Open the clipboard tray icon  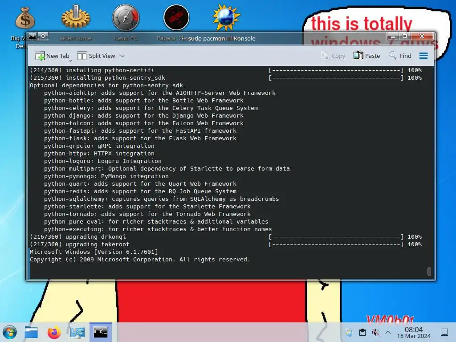[x=362, y=332]
